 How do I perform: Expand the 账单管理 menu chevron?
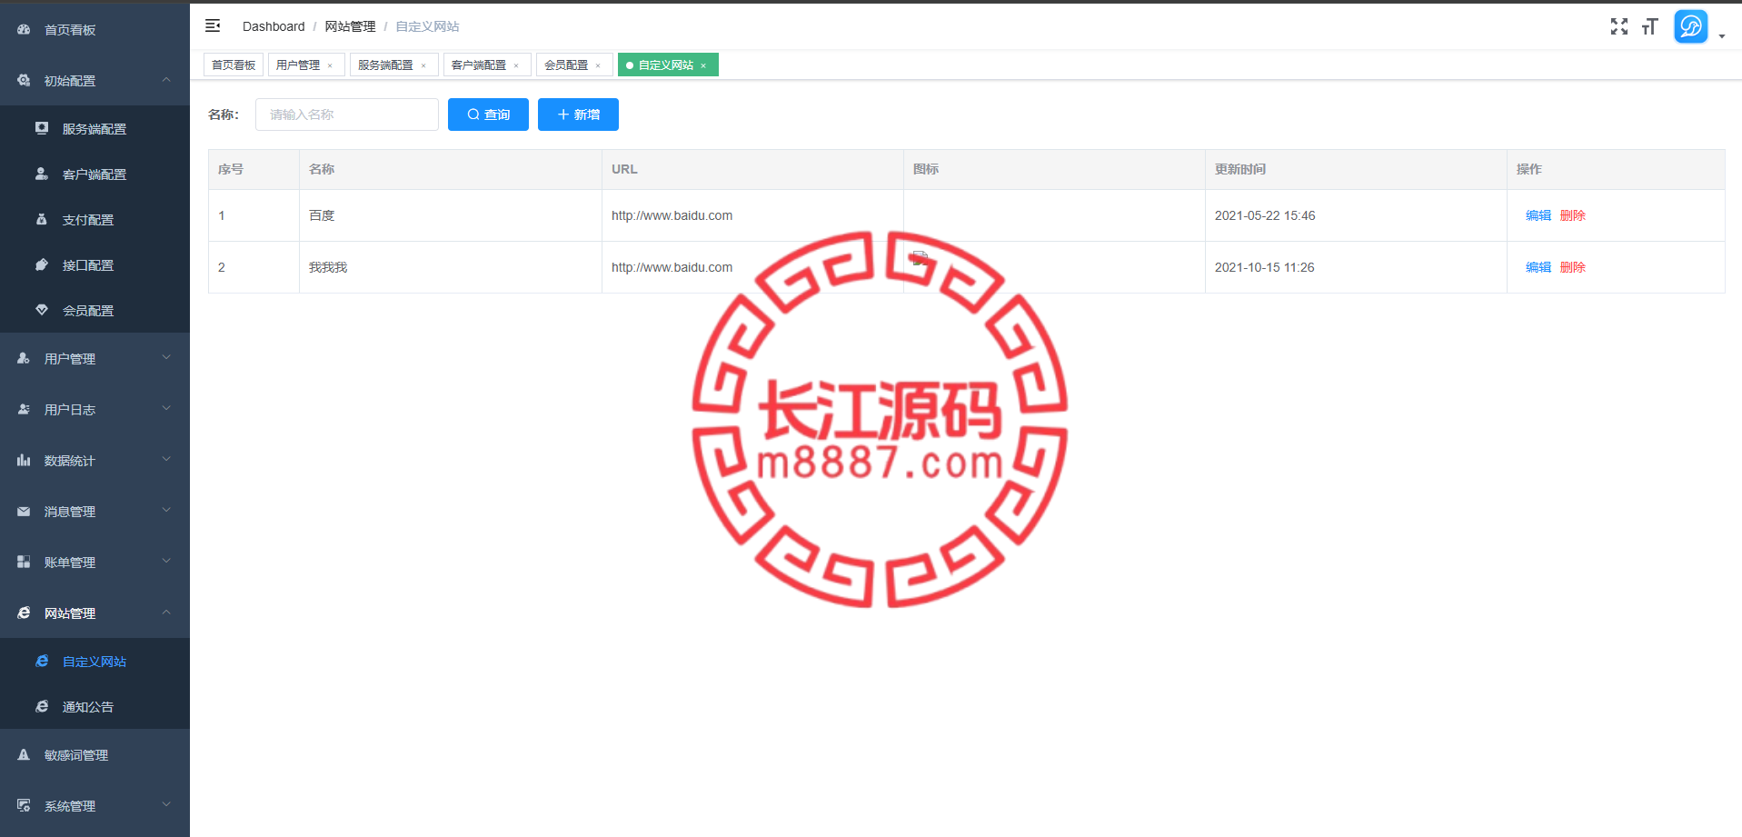click(166, 562)
